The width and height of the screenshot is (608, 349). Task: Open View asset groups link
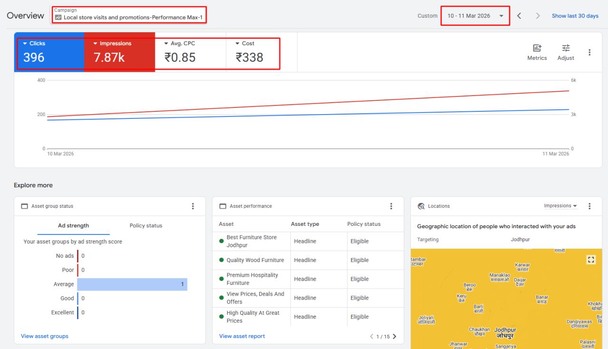pyautogui.click(x=45, y=336)
